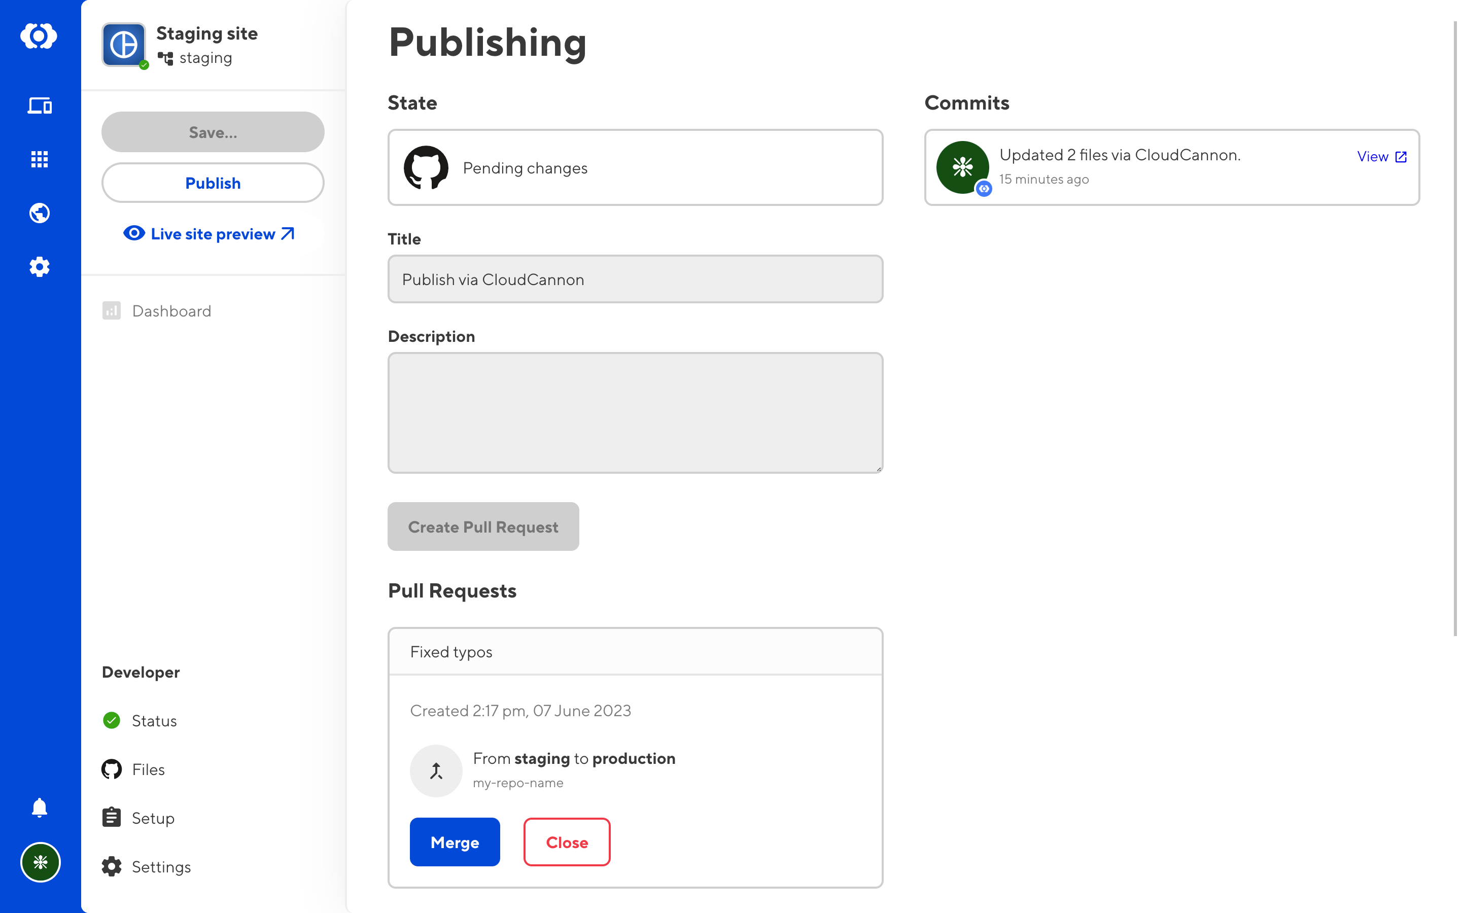Click the commit author avatar in Commits panel

pos(962,167)
